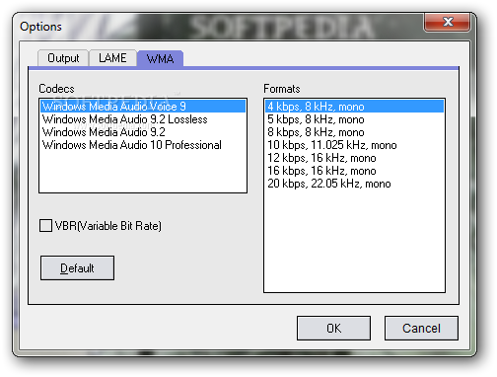
Task: Close the Options dialog with X
Action: coord(448,22)
